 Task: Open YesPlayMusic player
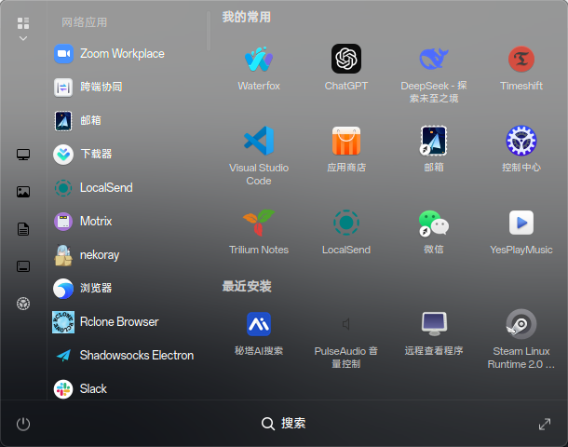click(521, 232)
